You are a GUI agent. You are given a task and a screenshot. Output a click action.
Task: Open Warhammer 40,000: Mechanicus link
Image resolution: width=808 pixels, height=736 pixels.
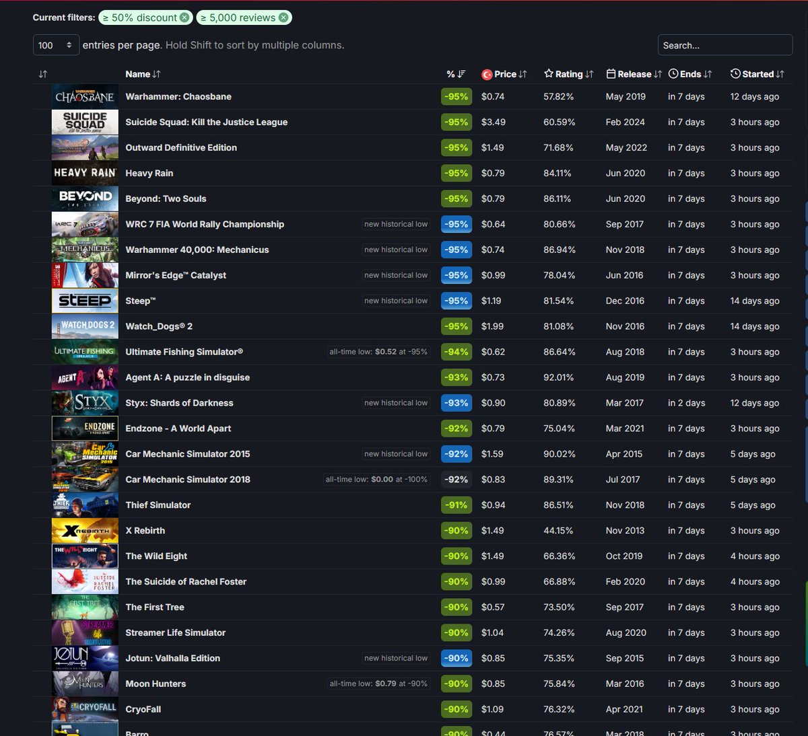coord(197,250)
